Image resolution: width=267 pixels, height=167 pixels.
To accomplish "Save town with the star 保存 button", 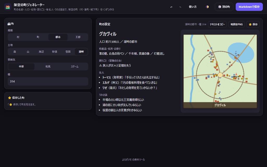I will (x=253, y=24).
